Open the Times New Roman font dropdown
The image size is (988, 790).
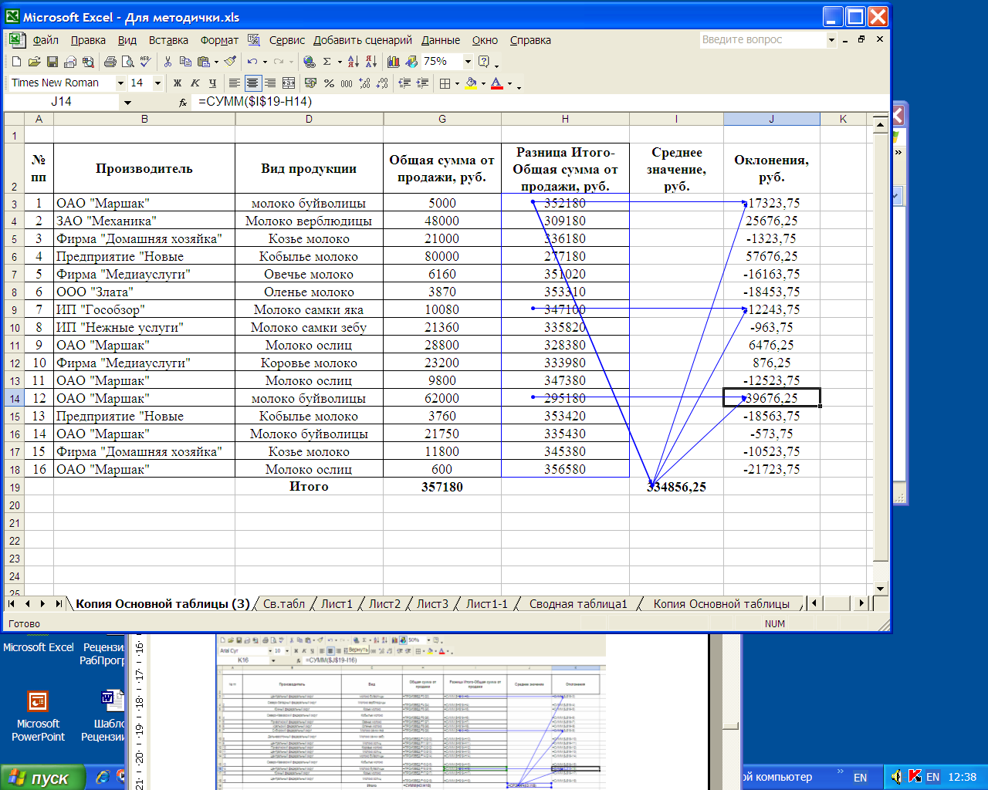120,83
